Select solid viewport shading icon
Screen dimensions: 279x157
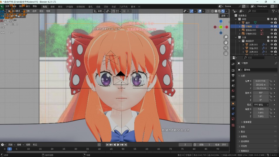[x=216, y=11]
